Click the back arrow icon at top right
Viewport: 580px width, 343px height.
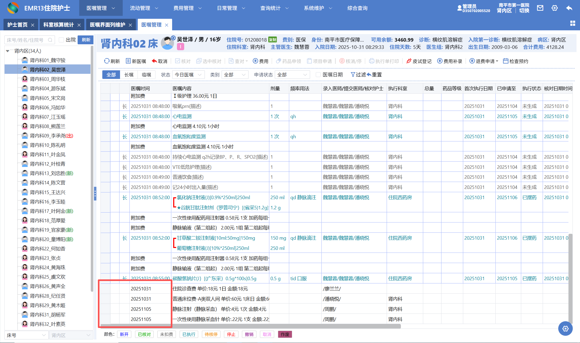[569, 8]
